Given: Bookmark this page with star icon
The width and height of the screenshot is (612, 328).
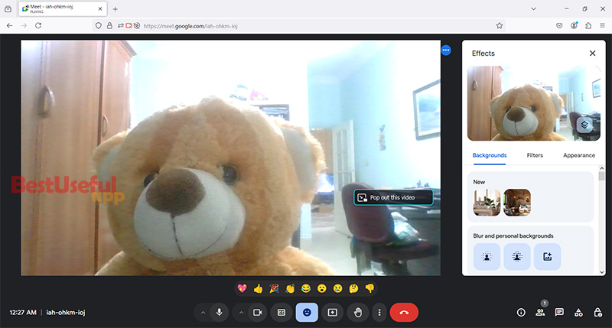Looking at the screenshot, I should click(x=500, y=26).
